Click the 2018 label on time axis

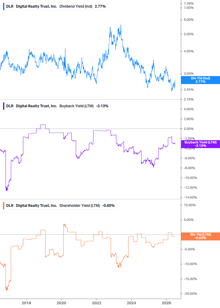tap(26, 303)
